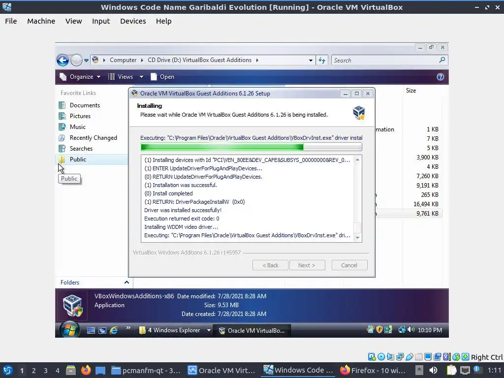Expand the Views dropdown arrow
This screenshot has width=504, height=378.
point(141,77)
